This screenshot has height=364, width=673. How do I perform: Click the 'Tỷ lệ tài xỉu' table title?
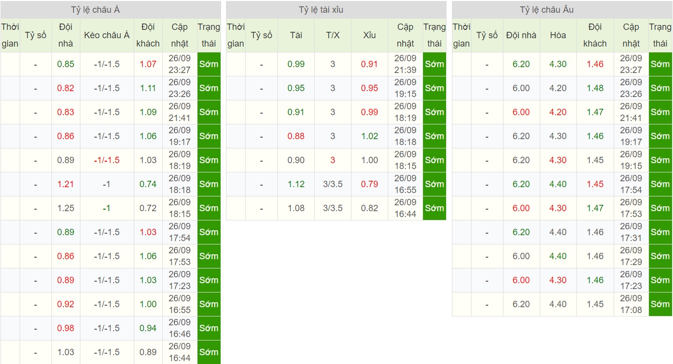pos(322,10)
